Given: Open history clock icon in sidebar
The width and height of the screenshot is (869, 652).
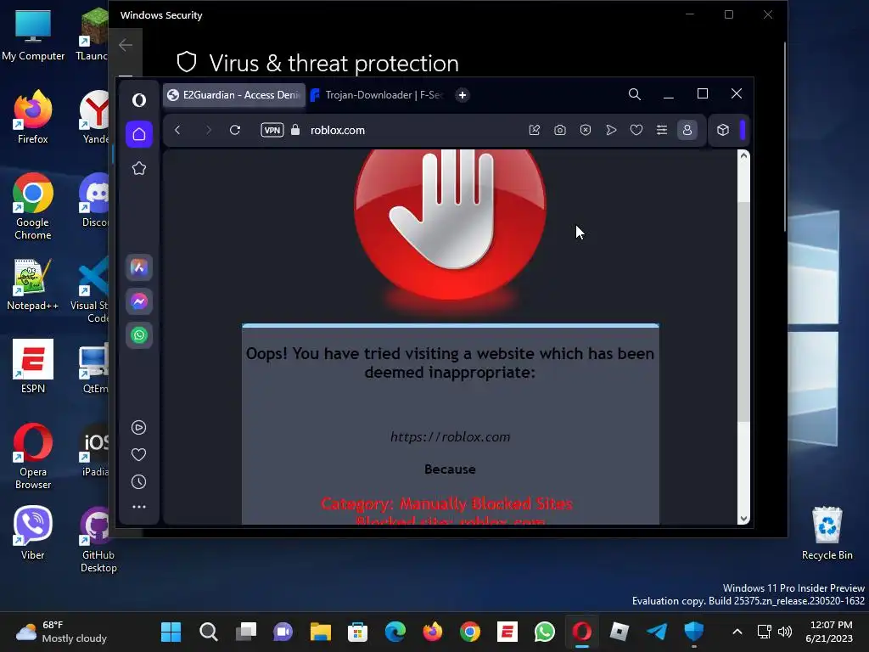Looking at the screenshot, I should (x=138, y=482).
